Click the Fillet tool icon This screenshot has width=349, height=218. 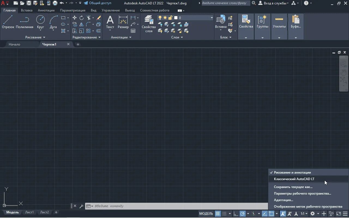[x=88, y=24]
